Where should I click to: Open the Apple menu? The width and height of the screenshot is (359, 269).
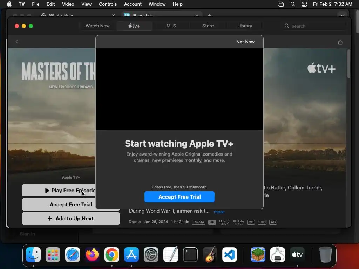[9, 4]
